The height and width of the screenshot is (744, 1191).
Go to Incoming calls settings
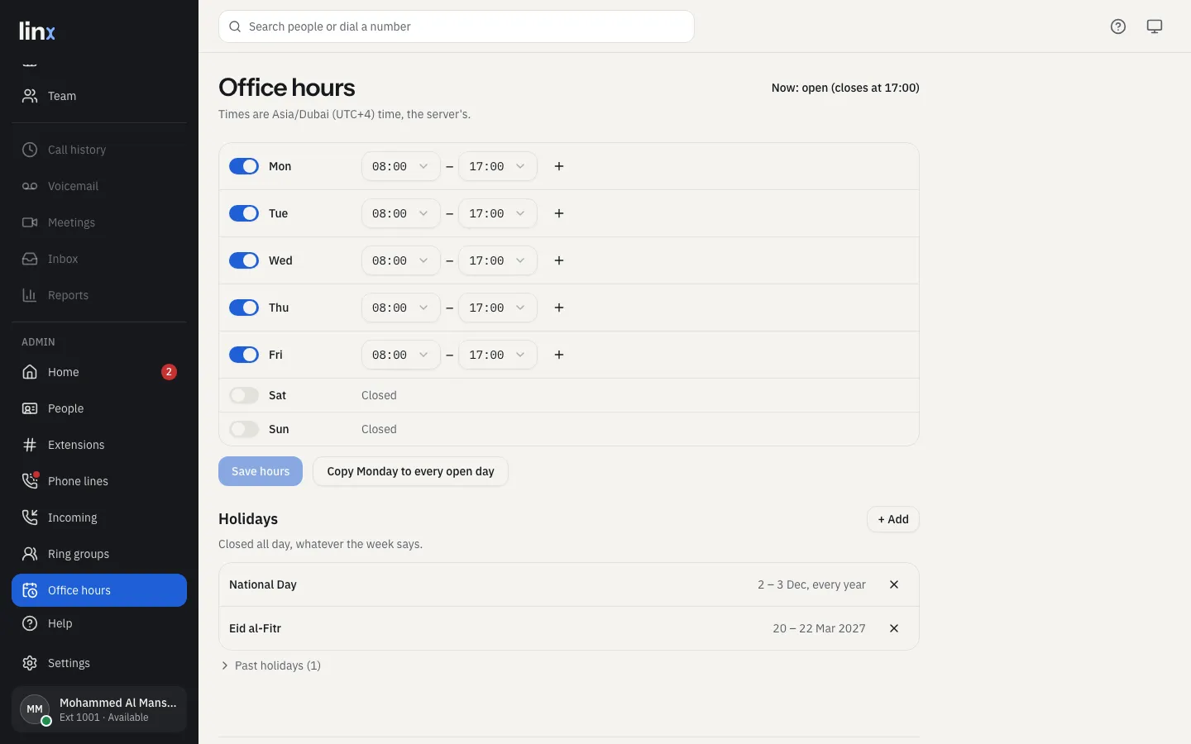[99, 517]
